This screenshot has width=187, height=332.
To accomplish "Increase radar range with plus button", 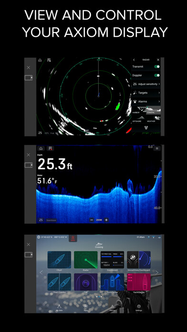I will [109, 130].
